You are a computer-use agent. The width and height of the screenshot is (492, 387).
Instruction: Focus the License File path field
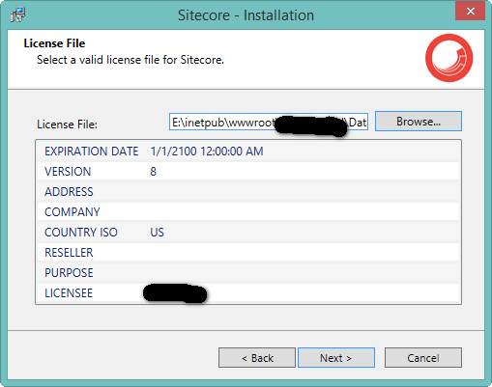coord(269,122)
